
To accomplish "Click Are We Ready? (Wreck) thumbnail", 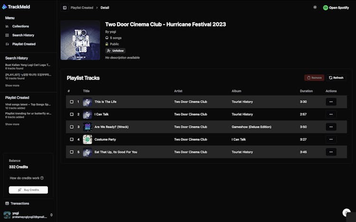I will tap(87, 127).
